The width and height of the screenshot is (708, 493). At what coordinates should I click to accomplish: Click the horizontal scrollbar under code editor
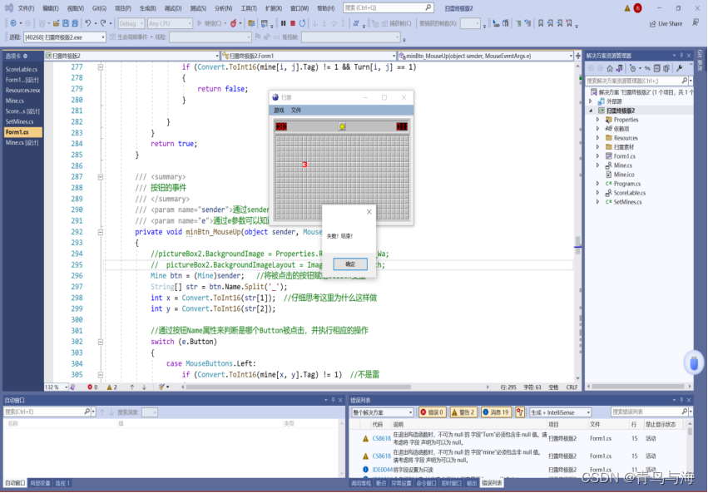tap(299, 387)
